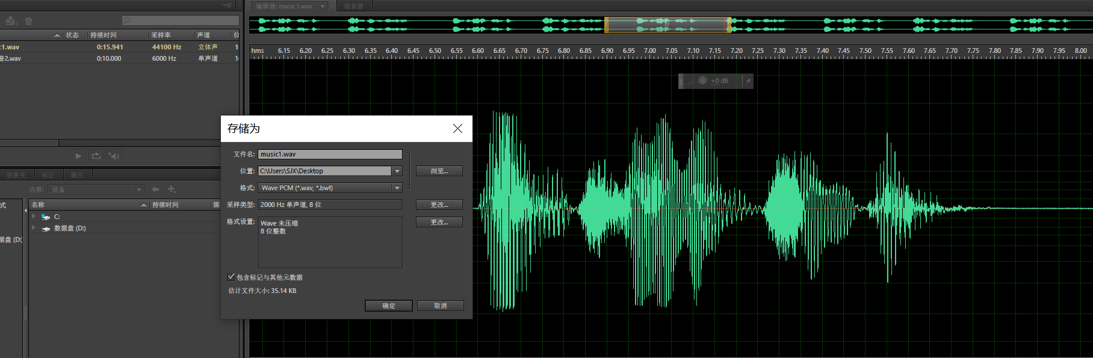Switch to the 标记 tab

[x=48, y=175]
